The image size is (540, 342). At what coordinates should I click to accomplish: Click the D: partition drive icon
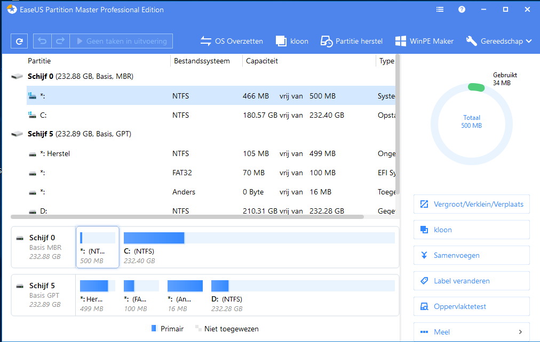(x=33, y=211)
